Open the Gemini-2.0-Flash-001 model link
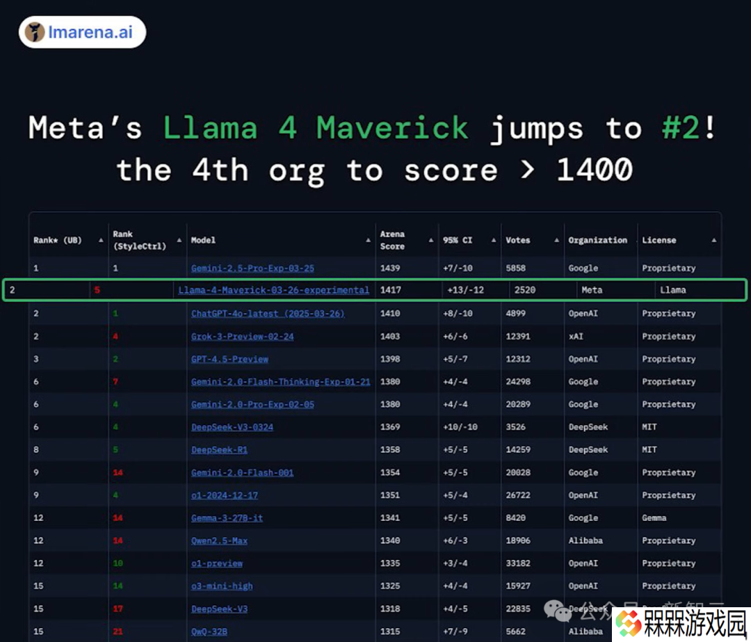751x642 pixels. (243, 472)
